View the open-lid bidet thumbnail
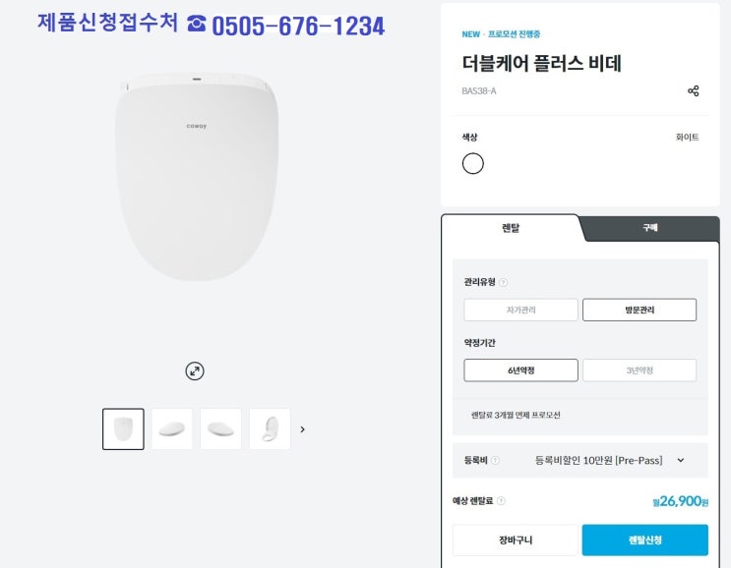The height and width of the screenshot is (568, 731). pyautogui.click(x=270, y=429)
